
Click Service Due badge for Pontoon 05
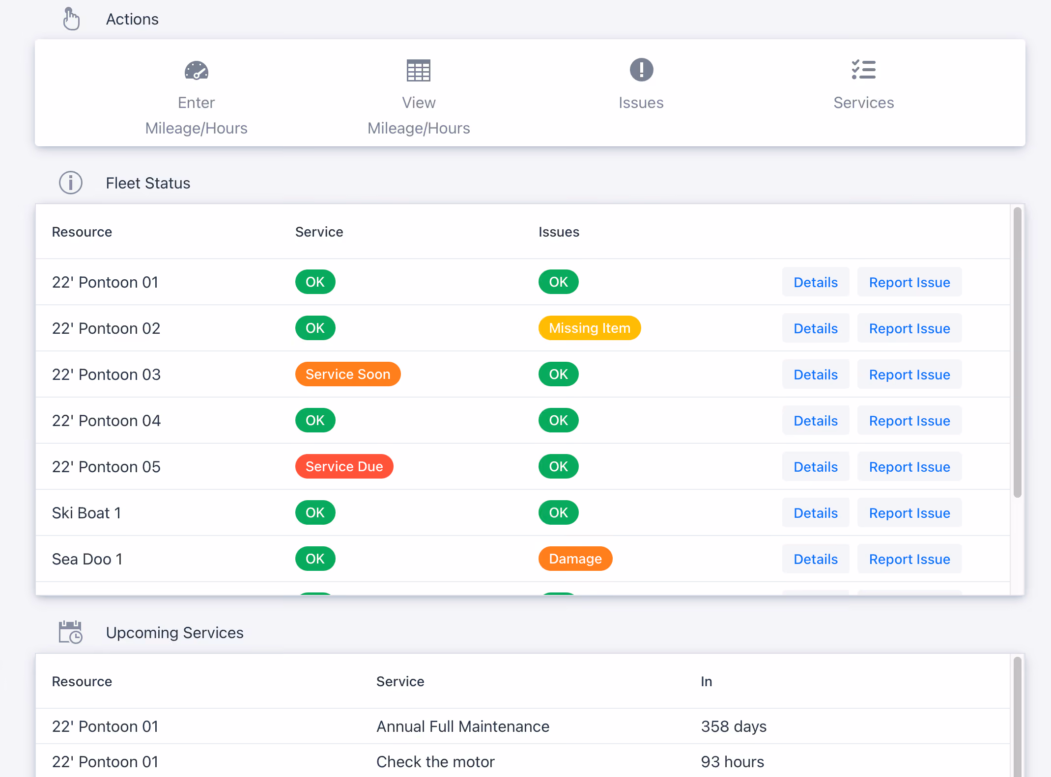(344, 466)
